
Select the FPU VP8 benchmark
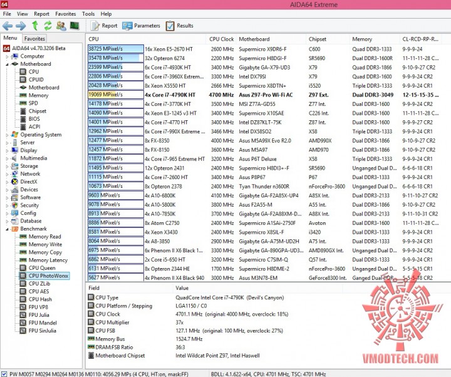click(38, 307)
